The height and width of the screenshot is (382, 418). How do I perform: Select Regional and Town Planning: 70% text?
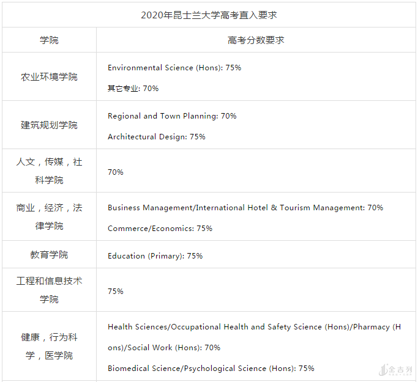pyautogui.click(x=172, y=116)
